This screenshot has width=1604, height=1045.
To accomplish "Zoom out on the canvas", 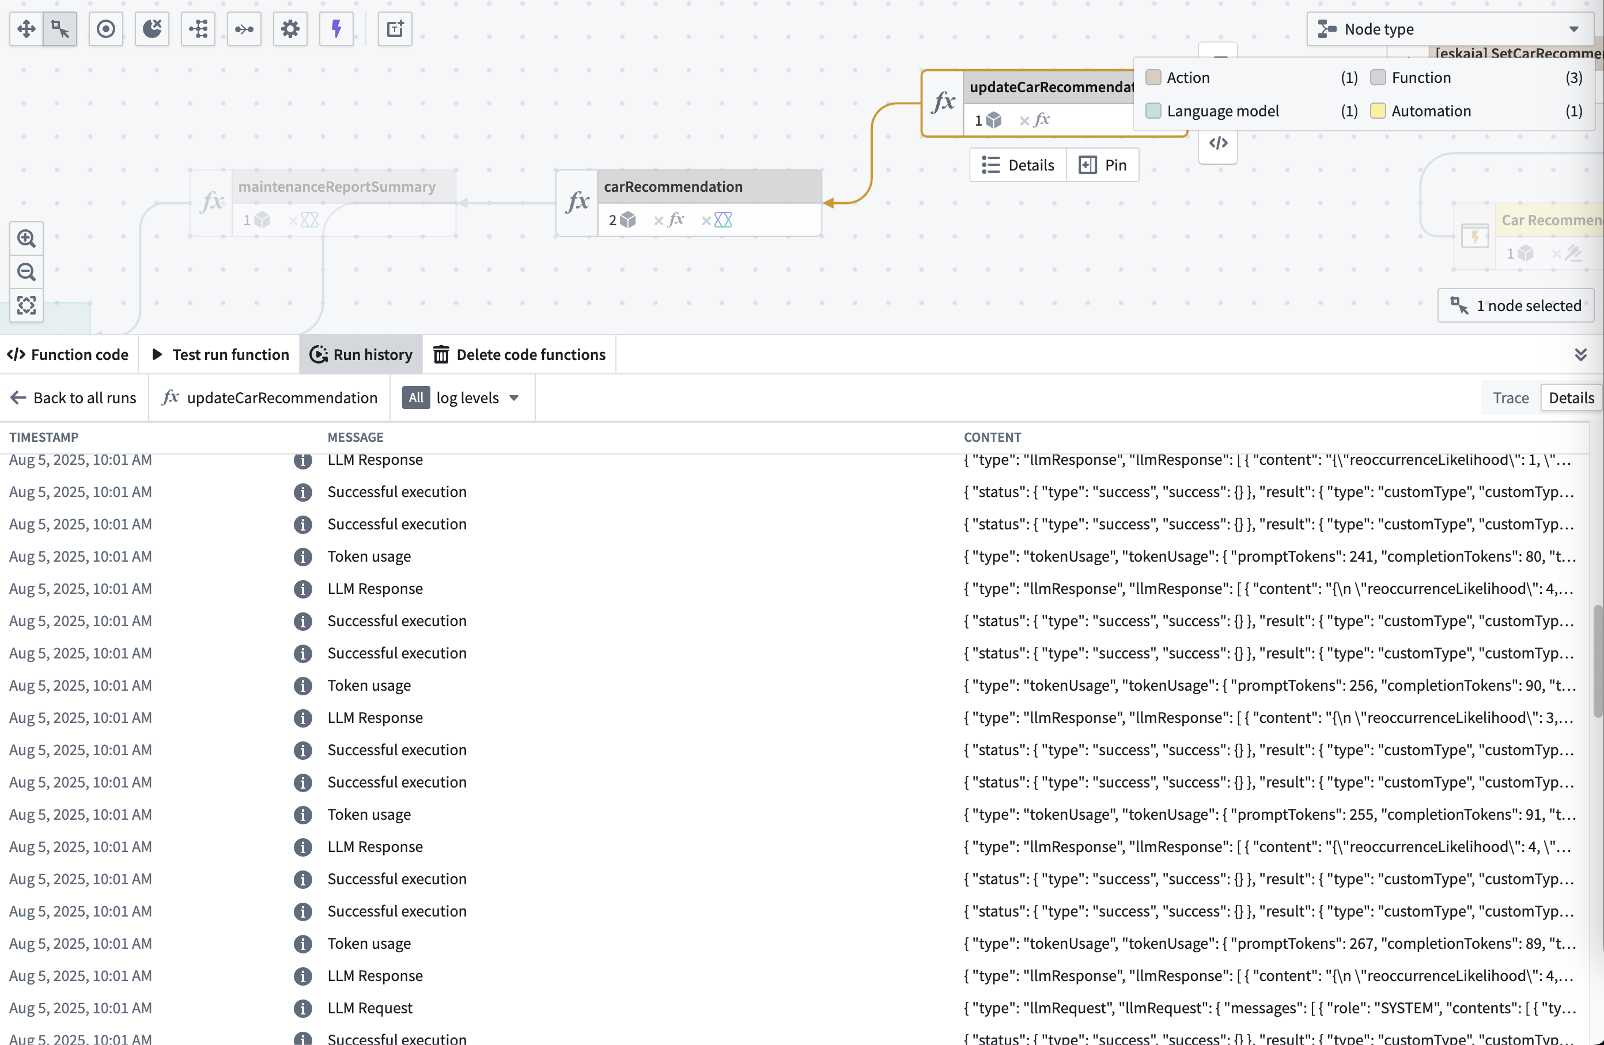I will [x=27, y=272].
